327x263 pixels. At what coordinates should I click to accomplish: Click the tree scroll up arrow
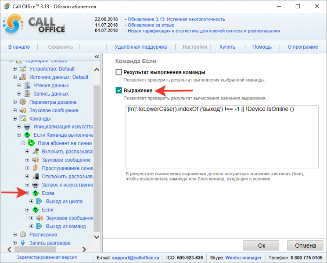[x=97, y=70]
